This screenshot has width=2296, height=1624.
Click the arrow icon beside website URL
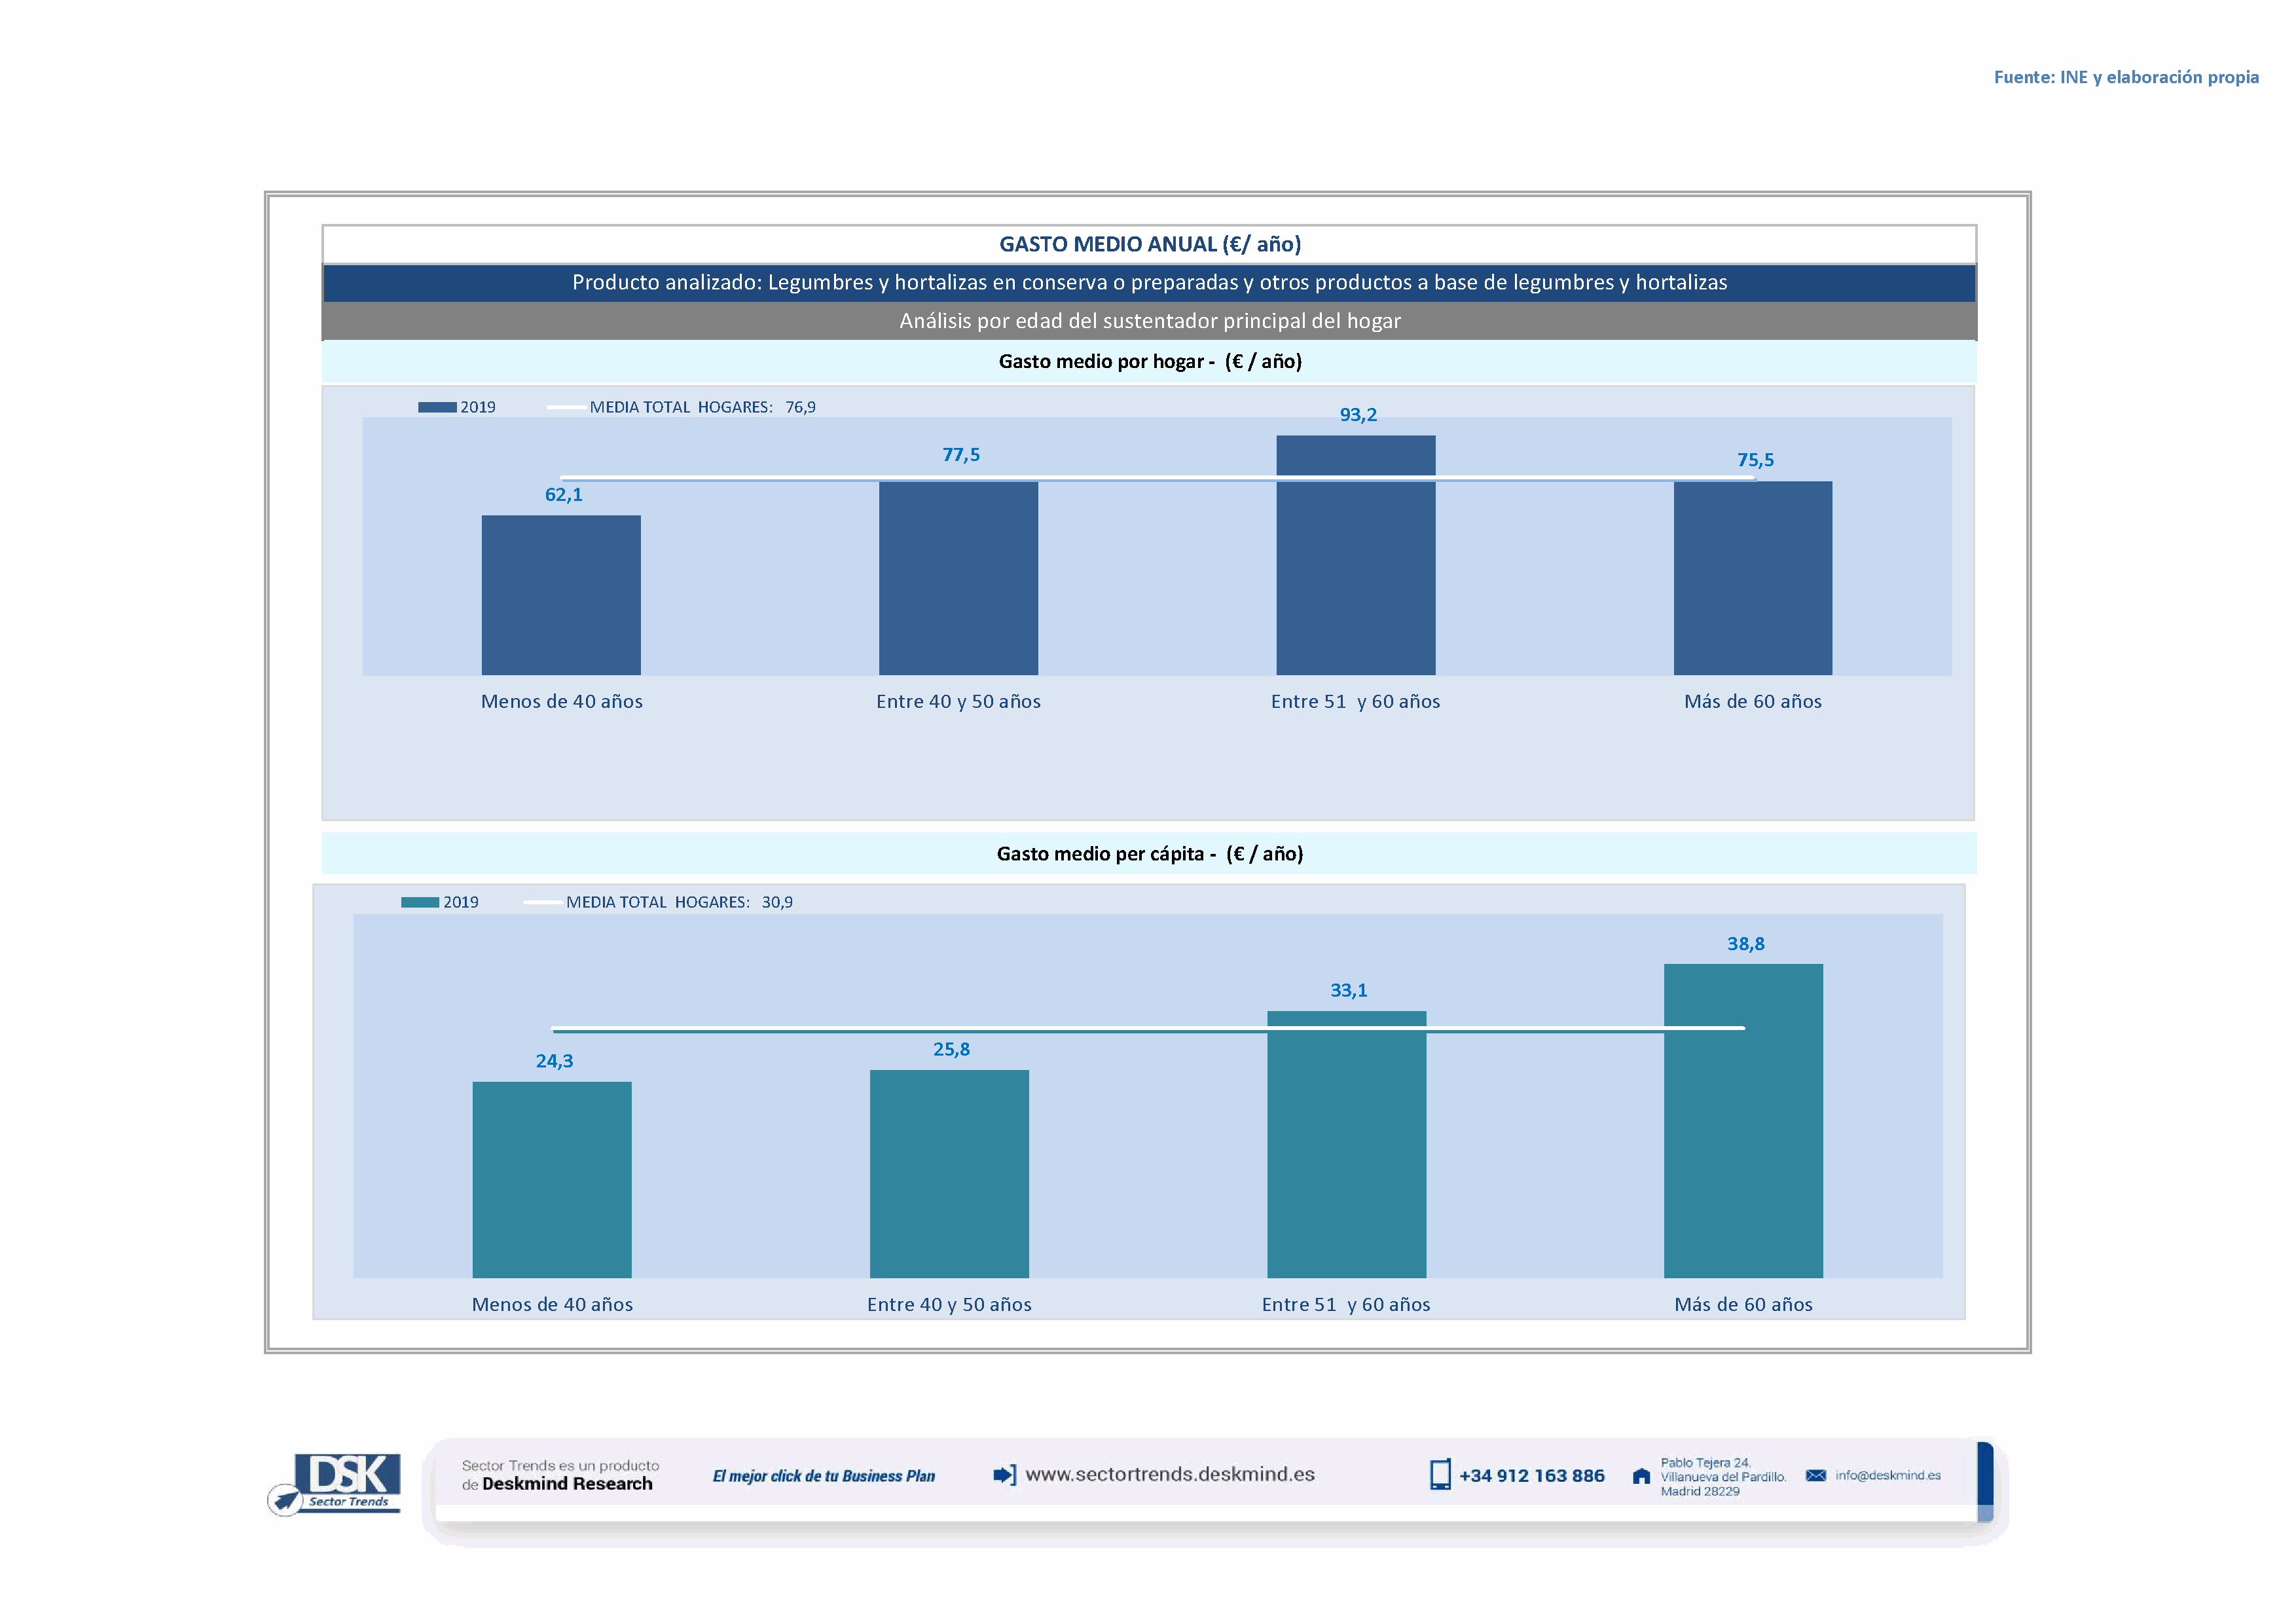[1004, 1475]
